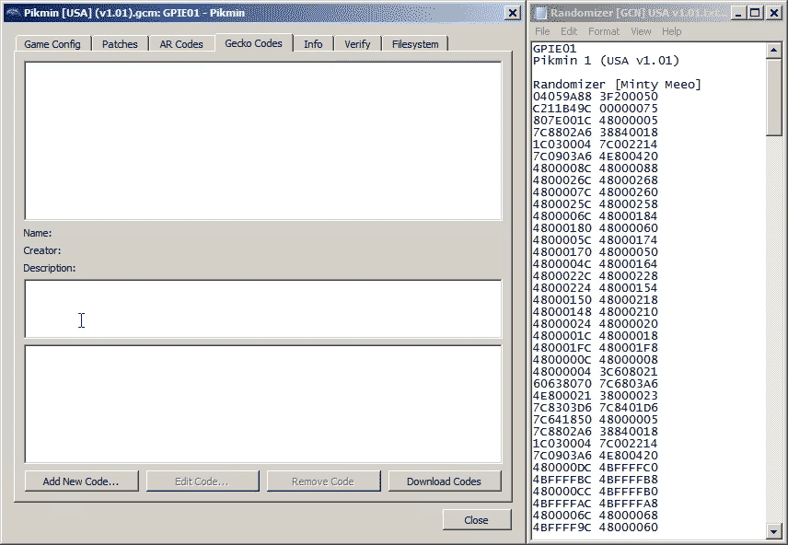Close the Pikmin properties dialog via title bar X
Image resolution: width=788 pixels, height=545 pixels.
(x=512, y=13)
